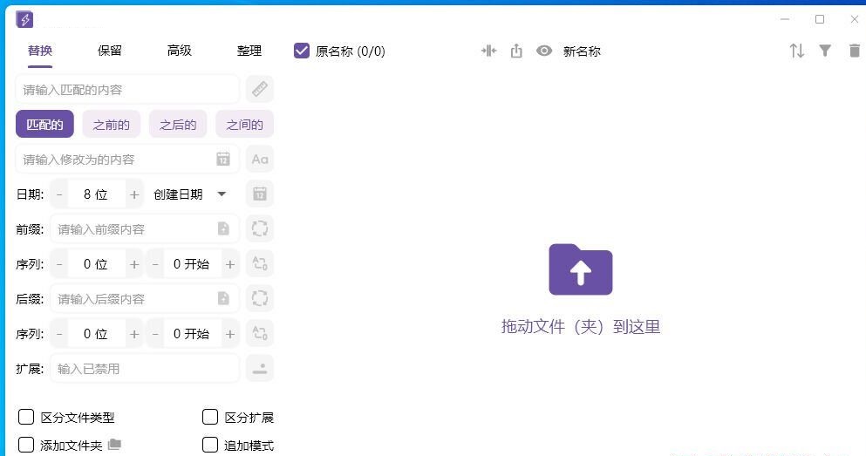Open the 创建日期 dropdown
Viewport: 866px width, 456px height.
coord(190,194)
